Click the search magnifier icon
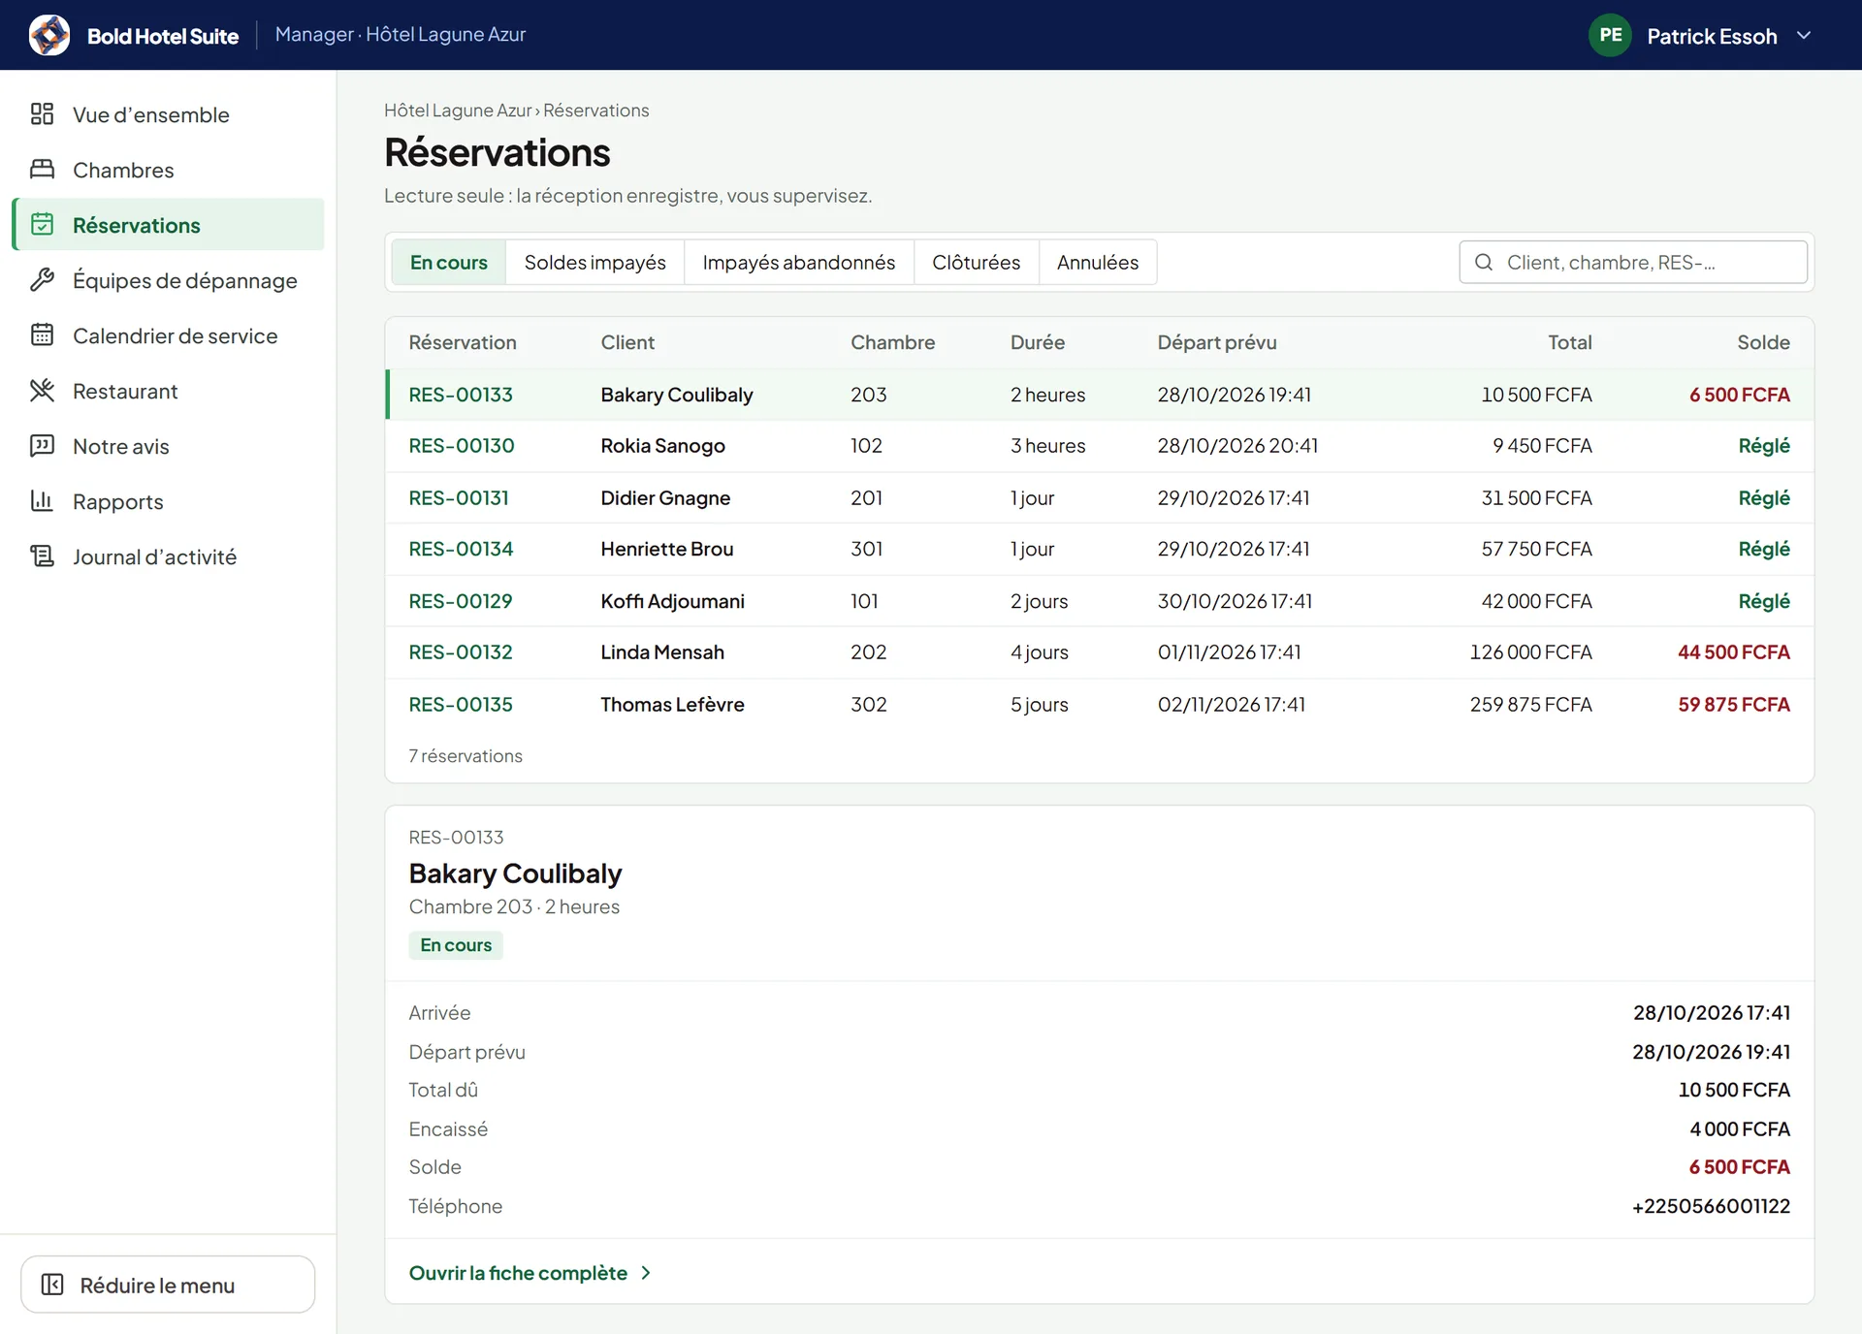The width and height of the screenshot is (1862, 1334). point(1484,262)
